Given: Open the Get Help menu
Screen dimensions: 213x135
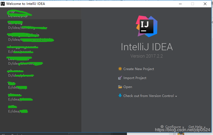Looking at the screenshot, I should (x=195, y=127).
